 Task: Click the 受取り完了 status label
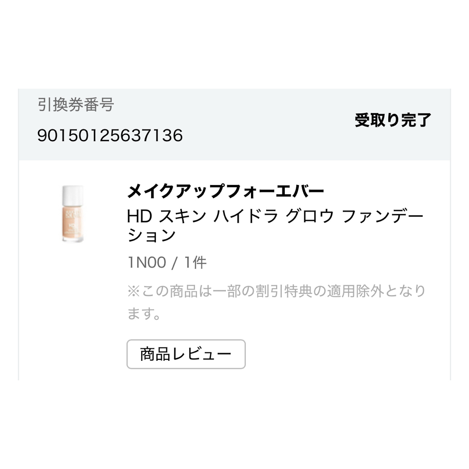point(393,120)
